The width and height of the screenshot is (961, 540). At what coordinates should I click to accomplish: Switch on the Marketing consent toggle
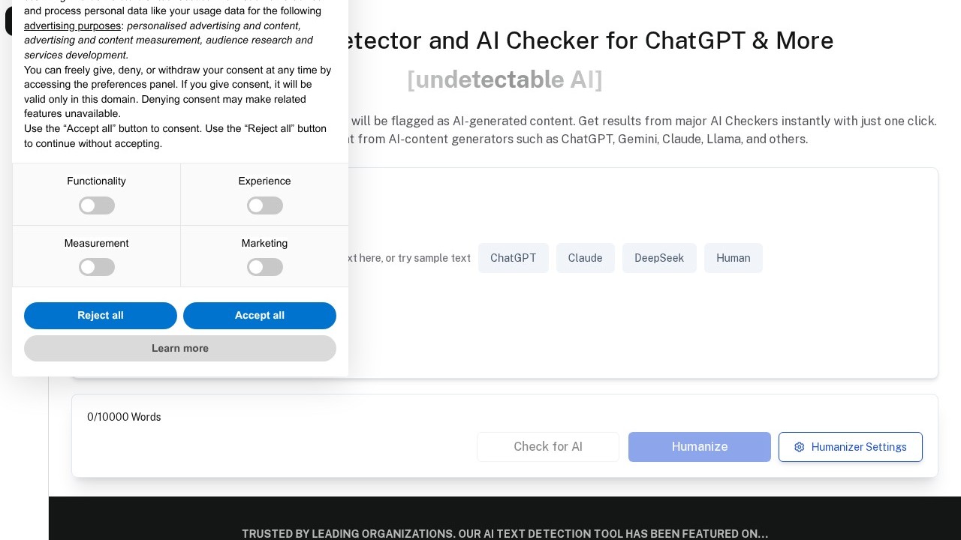265,267
